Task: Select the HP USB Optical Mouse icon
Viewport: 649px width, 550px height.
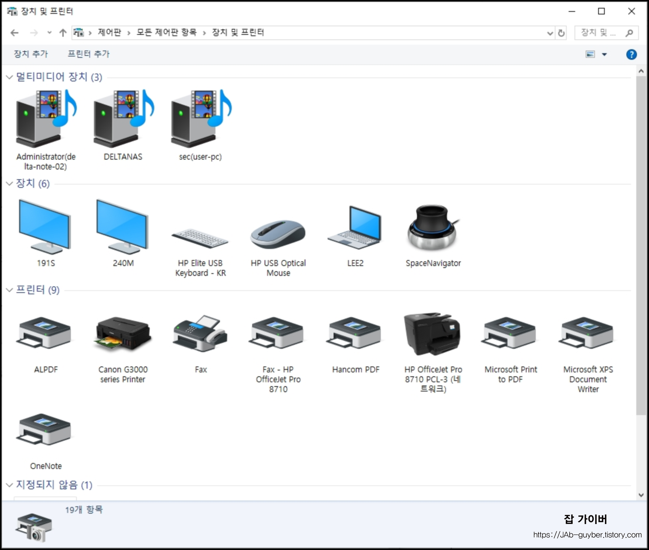Action: [278, 234]
